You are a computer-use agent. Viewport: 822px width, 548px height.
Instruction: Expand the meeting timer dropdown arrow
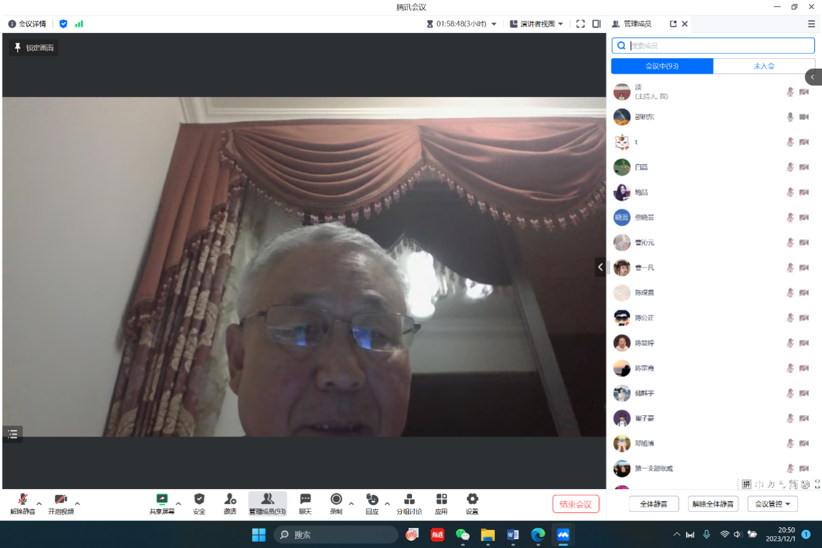coord(494,24)
